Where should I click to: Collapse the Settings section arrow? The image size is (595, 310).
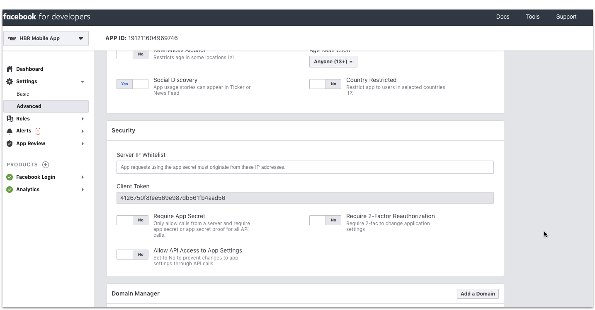coord(83,82)
